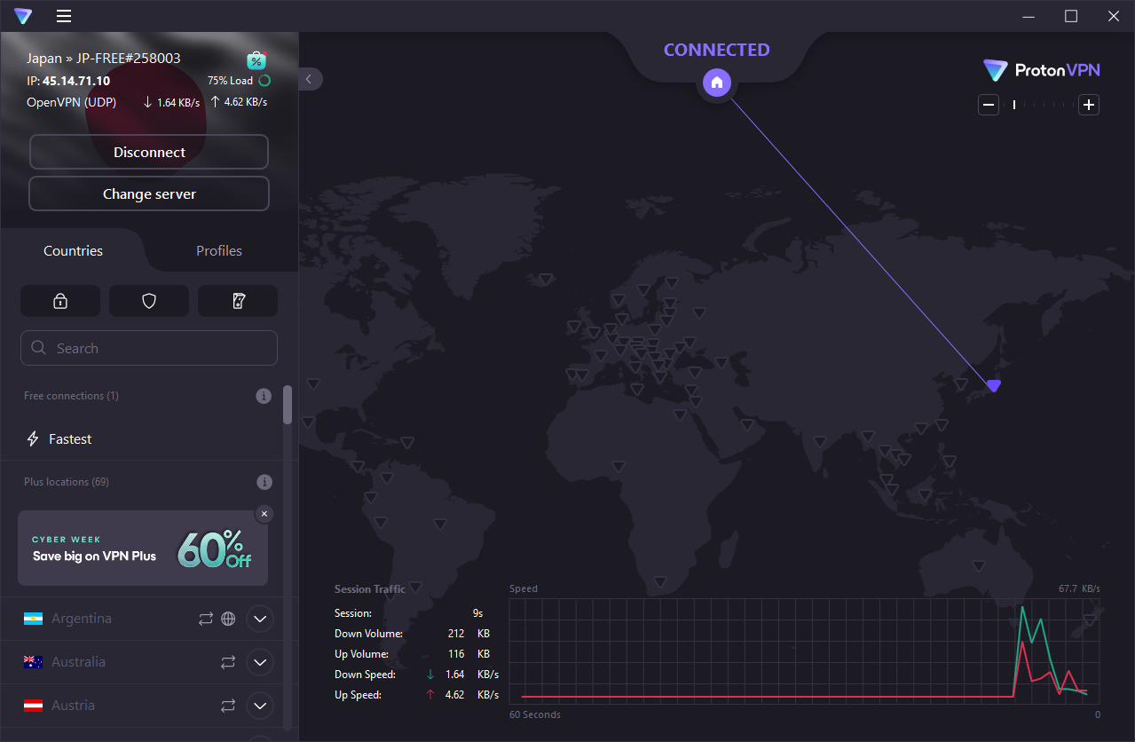
Task: Expand the Argentina server list
Action: click(x=259, y=619)
